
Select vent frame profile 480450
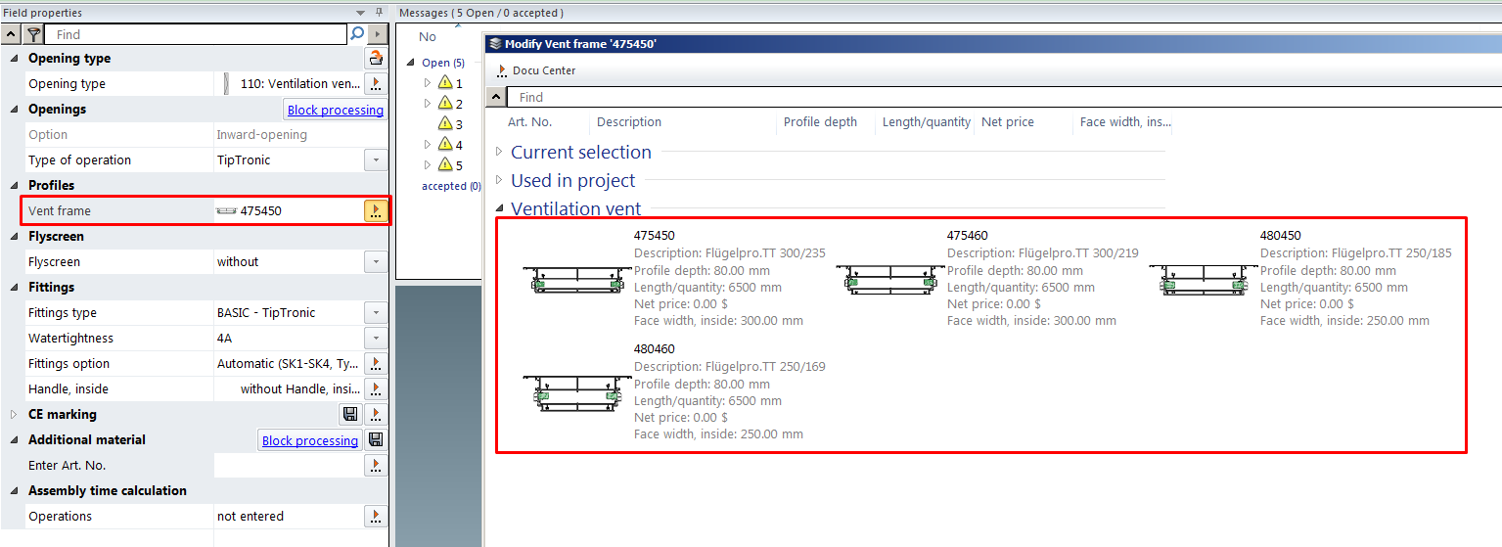pyautogui.click(x=1280, y=236)
